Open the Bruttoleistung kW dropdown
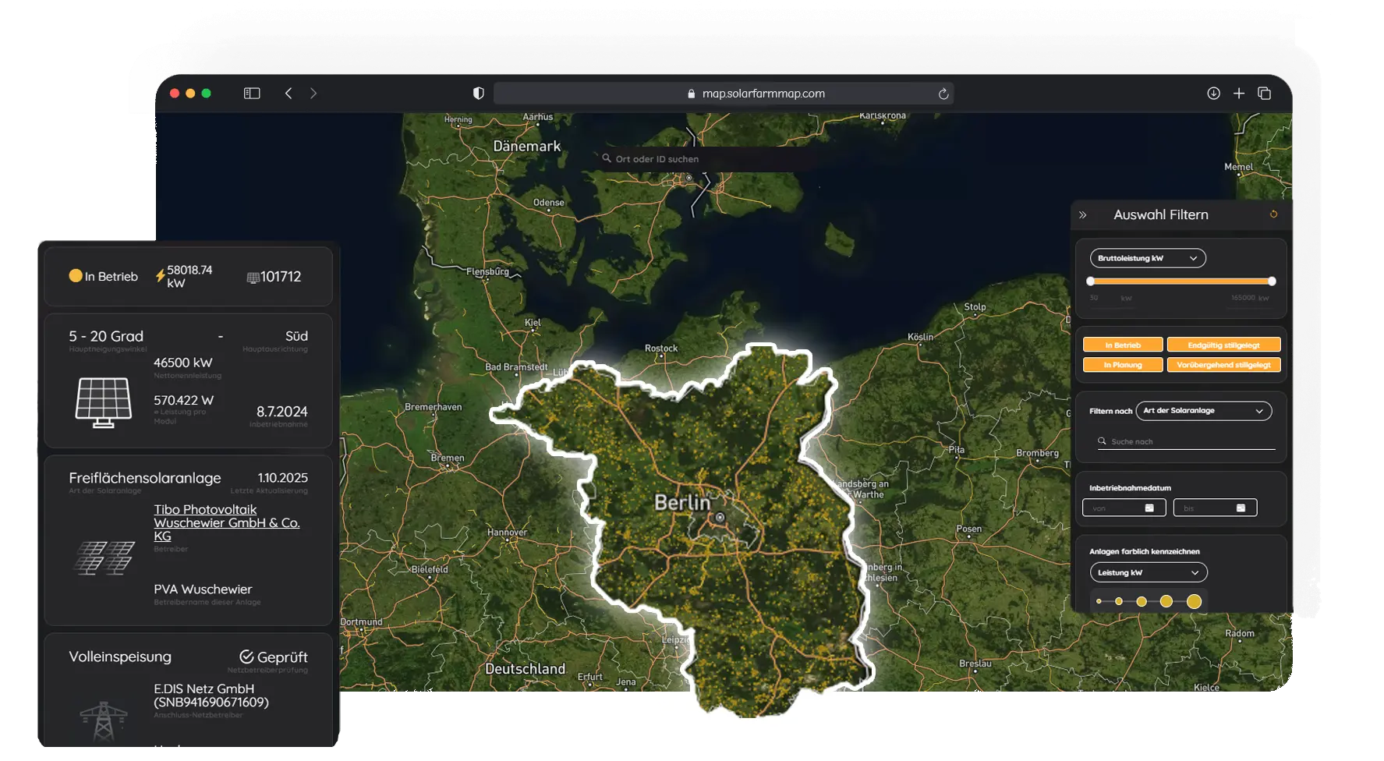The width and height of the screenshot is (1384, 761). click(x=1147, y=258)
